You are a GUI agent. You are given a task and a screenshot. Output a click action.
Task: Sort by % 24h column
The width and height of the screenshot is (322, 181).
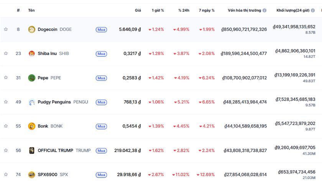point(184,10)
